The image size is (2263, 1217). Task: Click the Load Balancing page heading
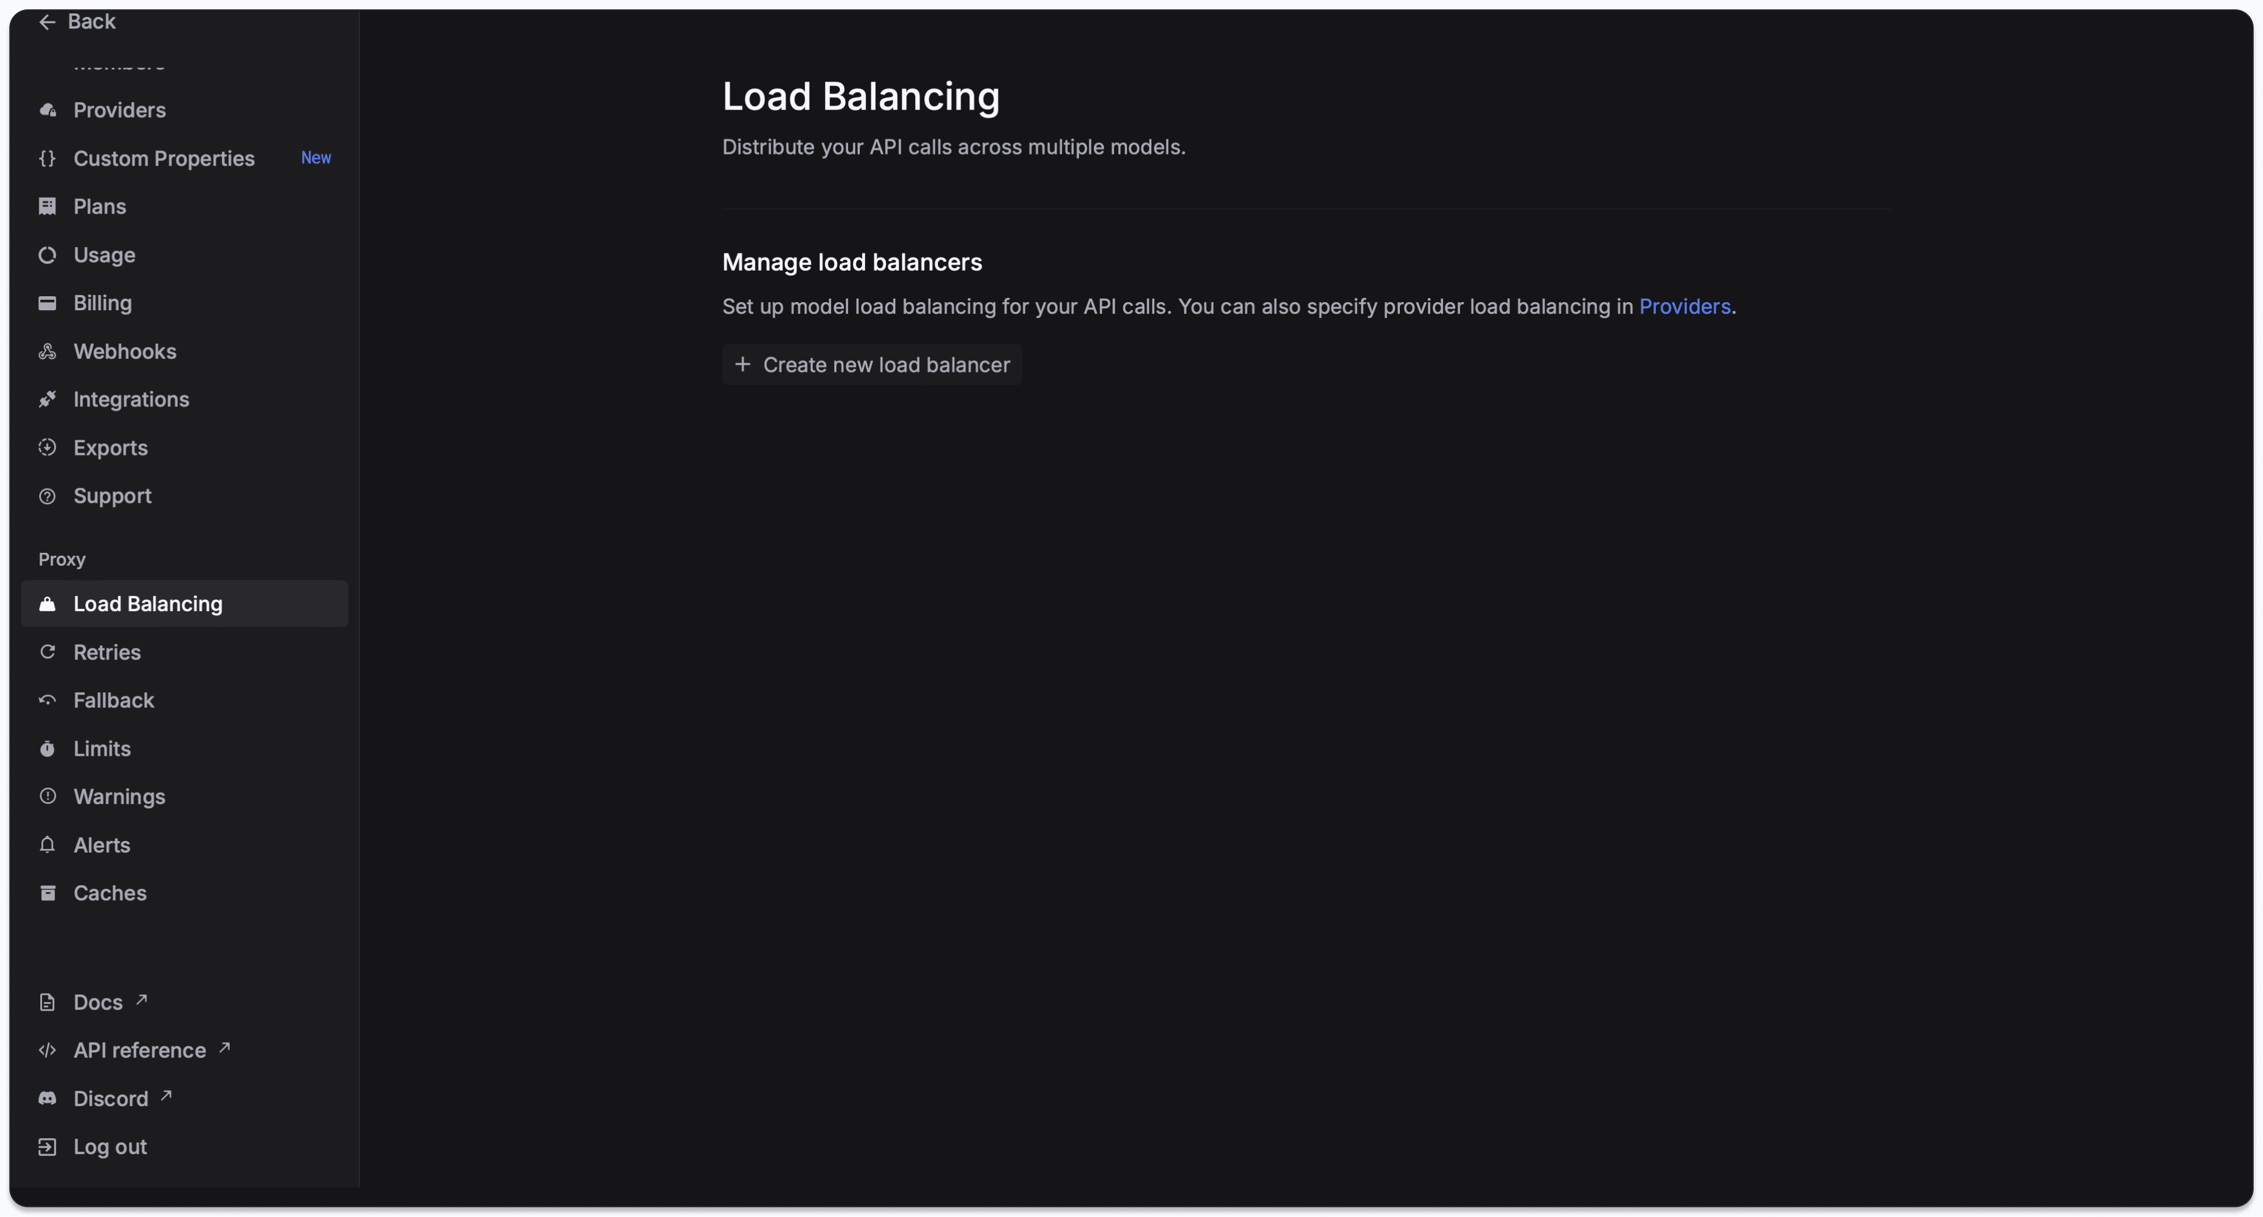861,97
